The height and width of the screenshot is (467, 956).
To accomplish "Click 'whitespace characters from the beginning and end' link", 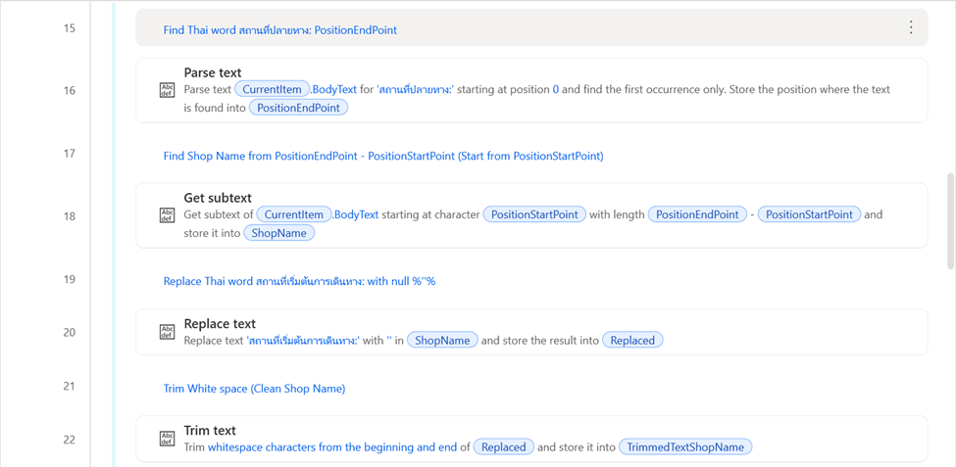I will click(332, 446).
